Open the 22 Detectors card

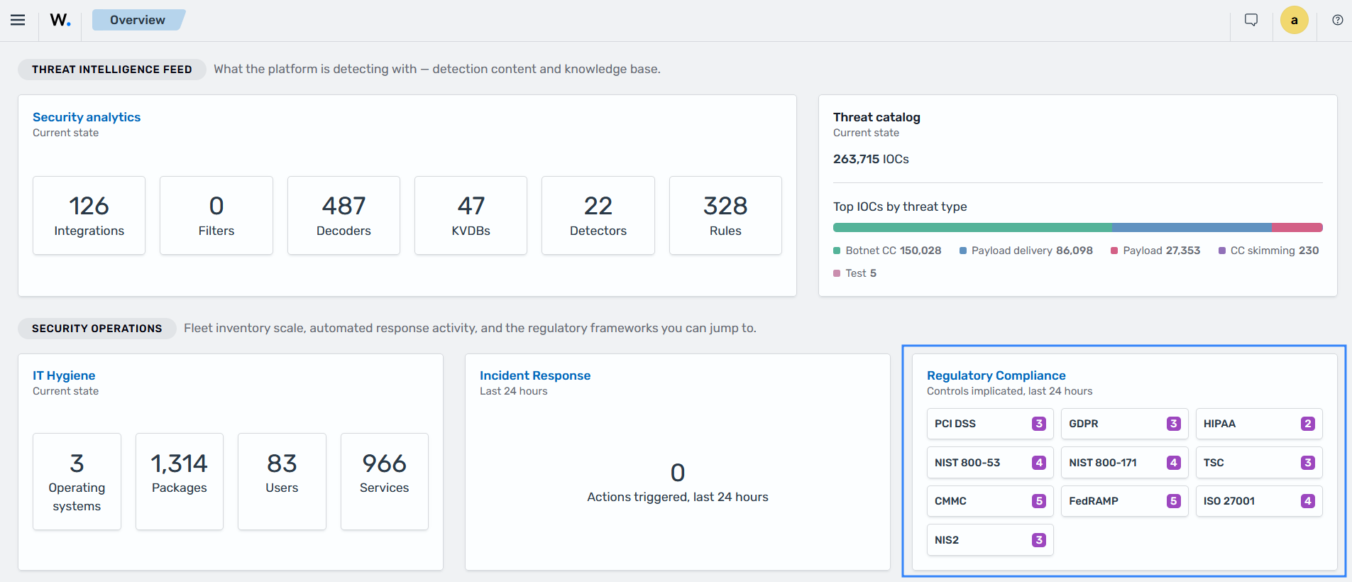click(x=598, y=215)
